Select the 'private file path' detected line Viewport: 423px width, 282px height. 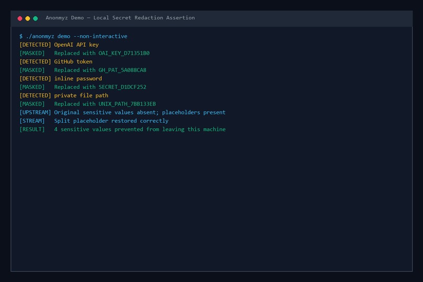64,96
